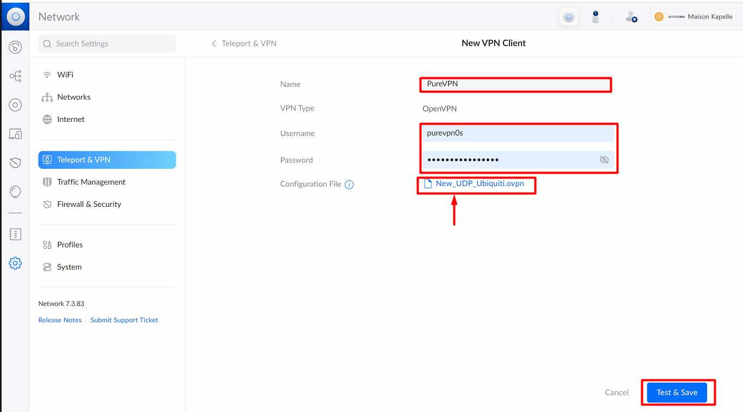This screenshot has height=412, width=743.
Task: Click the orange globe site icon
Action: pyautogui.click(x=659, y=17)
